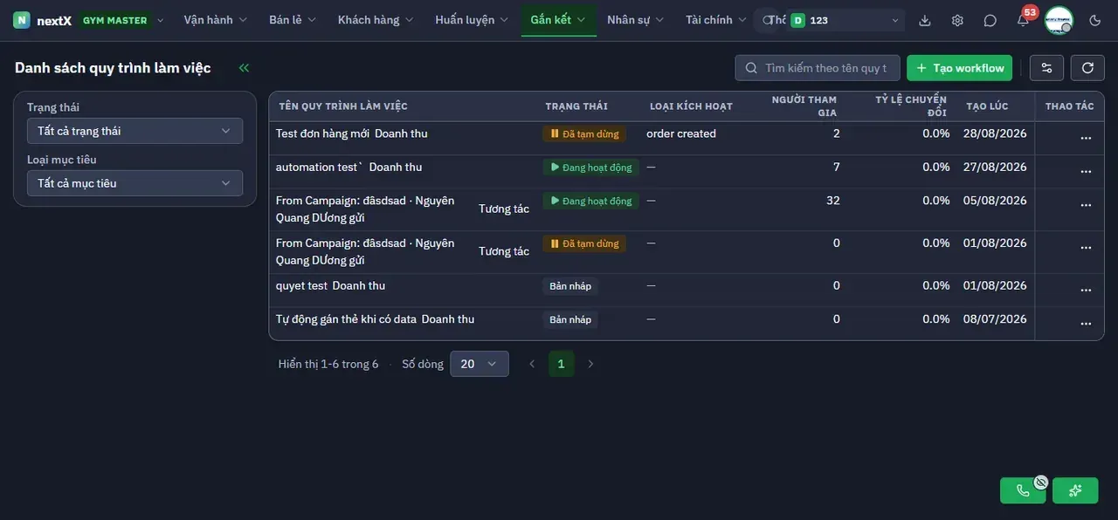Open the GYM MASTER workspace dropdown
The height and width of the screenshot is (520, 1118).
(121, 20)
